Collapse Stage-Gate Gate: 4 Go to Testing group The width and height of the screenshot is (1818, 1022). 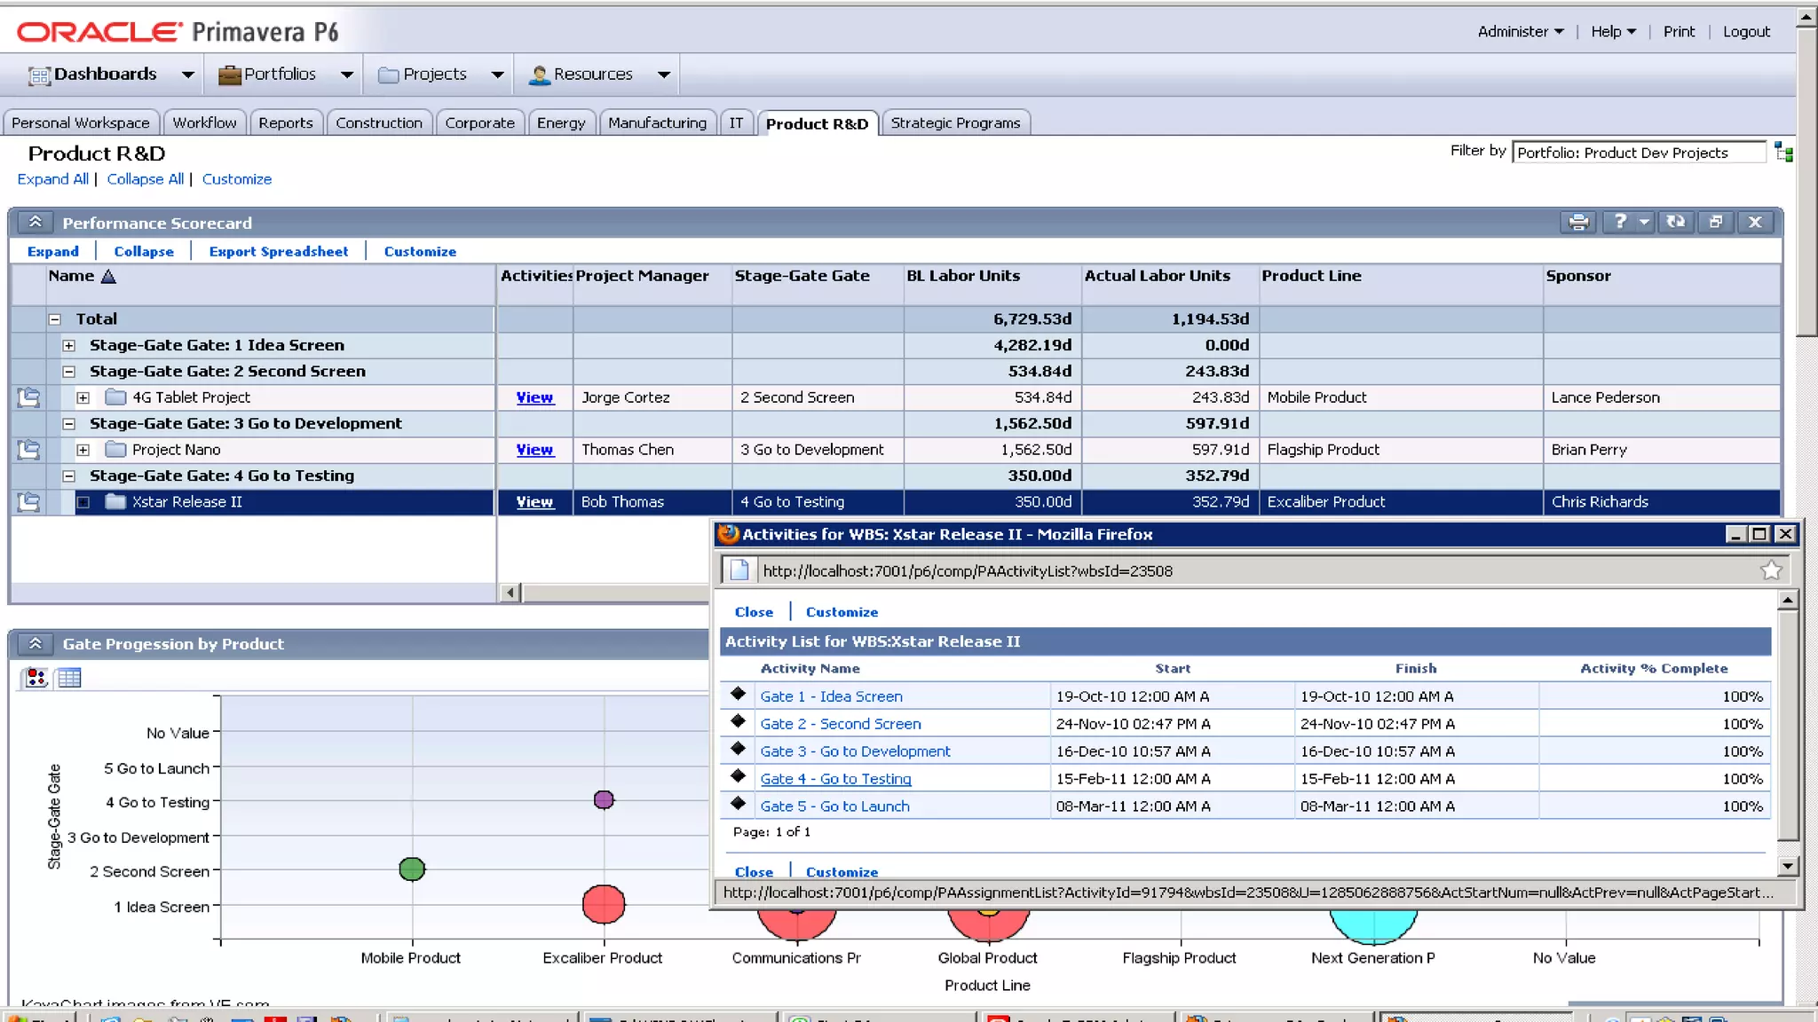tap(68, 476)
